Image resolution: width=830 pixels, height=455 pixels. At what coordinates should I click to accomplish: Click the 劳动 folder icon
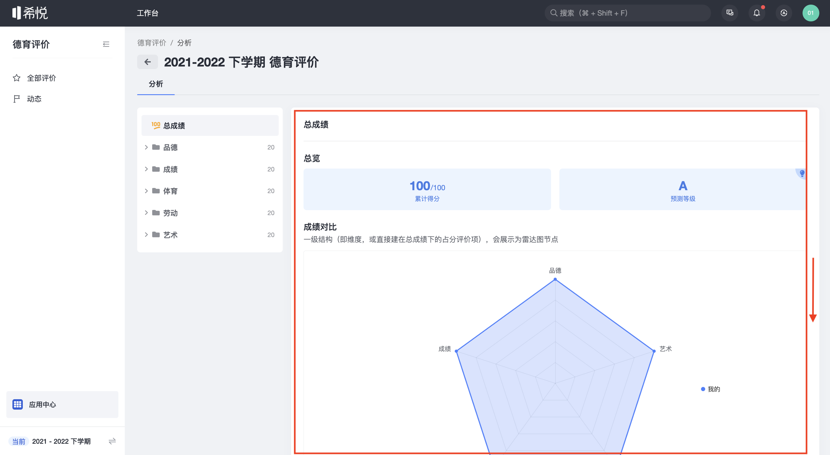point(156,212)
